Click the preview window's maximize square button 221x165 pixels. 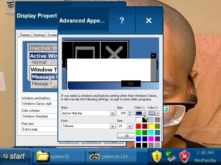pos(86,50)
